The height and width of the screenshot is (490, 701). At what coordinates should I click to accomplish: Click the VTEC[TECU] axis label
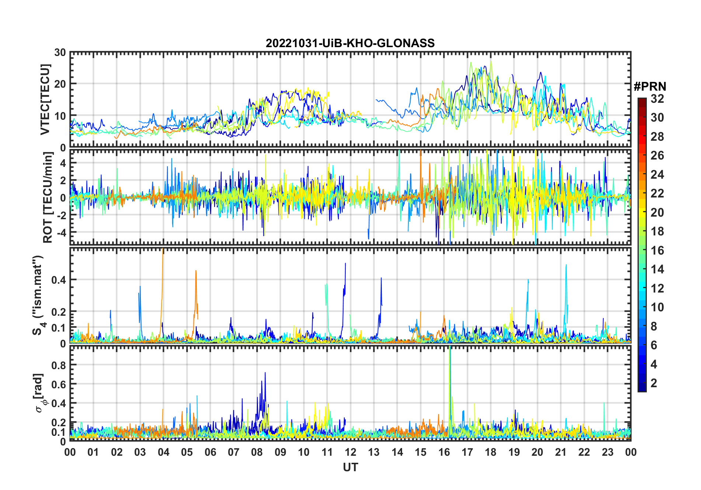[x=45, y=99]
